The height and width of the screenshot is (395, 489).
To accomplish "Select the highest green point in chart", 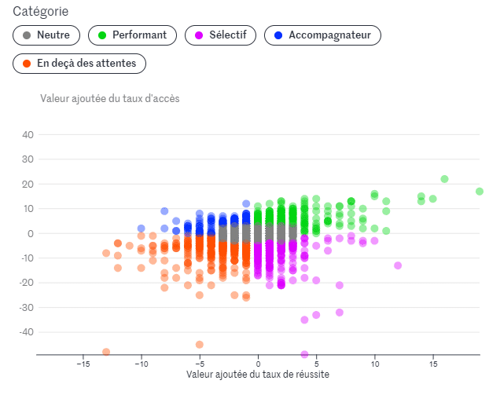I will pyautogui.click(x=444, y=179).
